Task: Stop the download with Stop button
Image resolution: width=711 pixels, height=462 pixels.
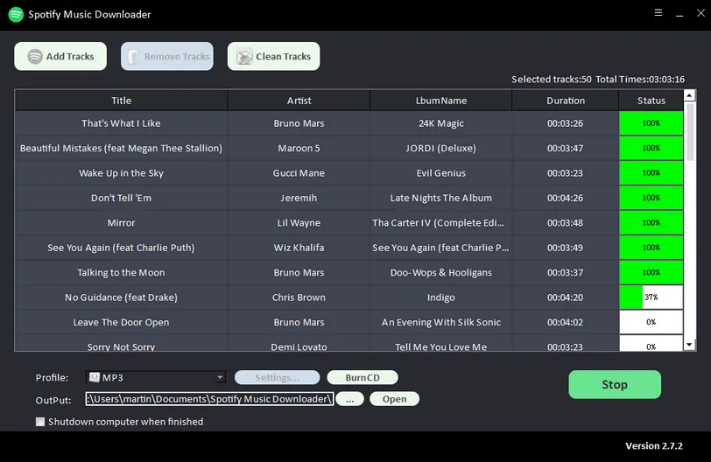Action: point(615,384)
